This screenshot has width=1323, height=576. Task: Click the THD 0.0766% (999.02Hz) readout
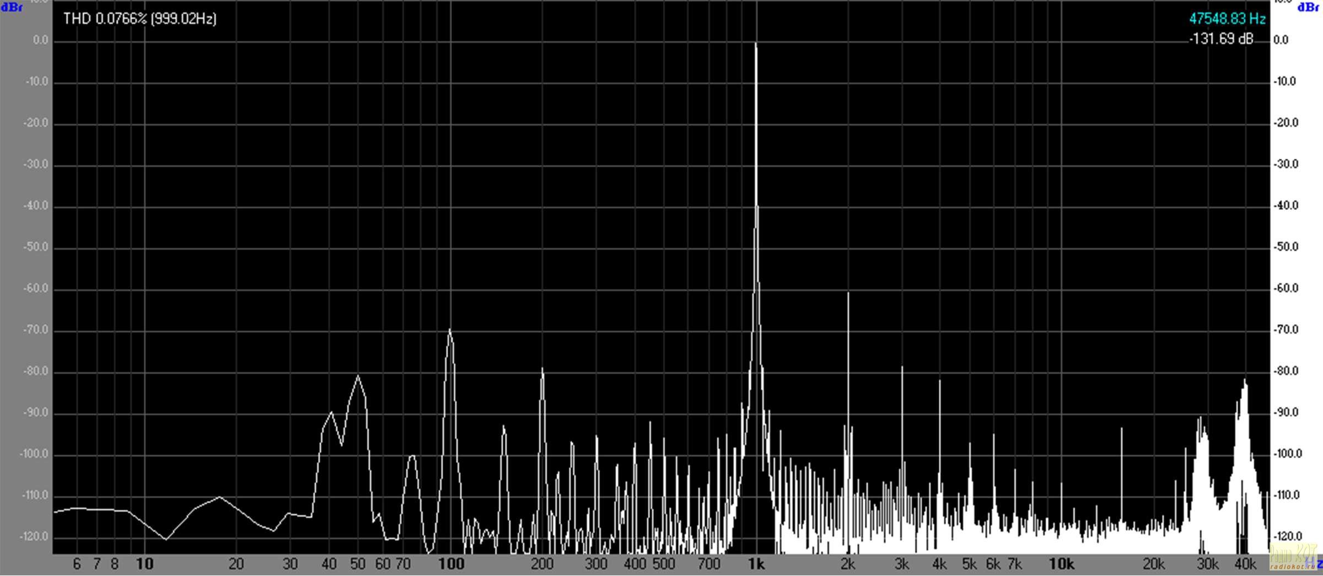coord(140,19)
